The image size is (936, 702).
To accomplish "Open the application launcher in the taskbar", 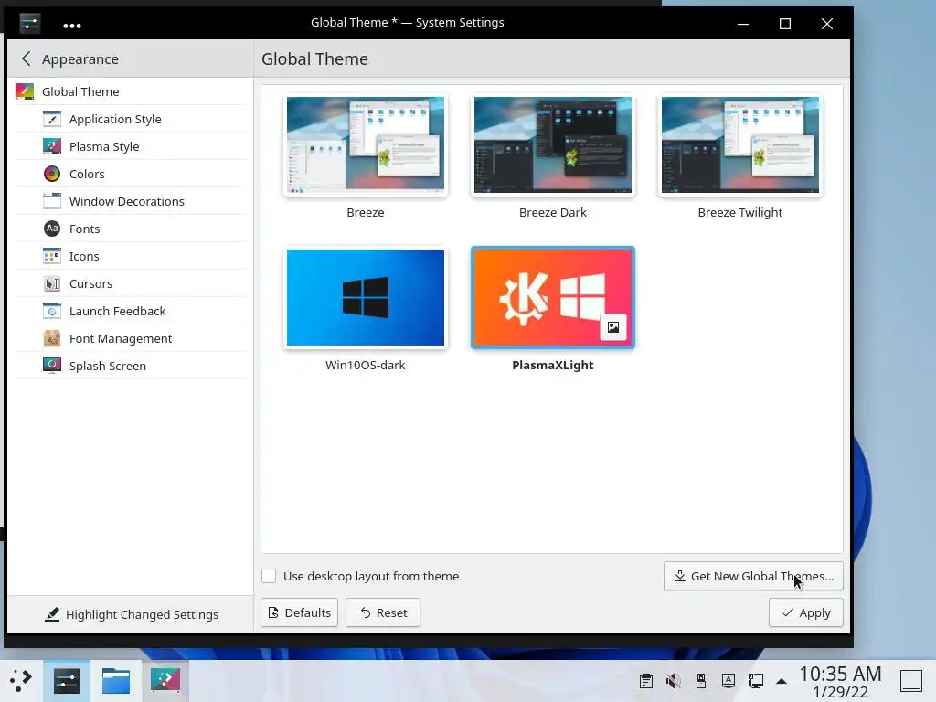I will click(x=20, y=680).
